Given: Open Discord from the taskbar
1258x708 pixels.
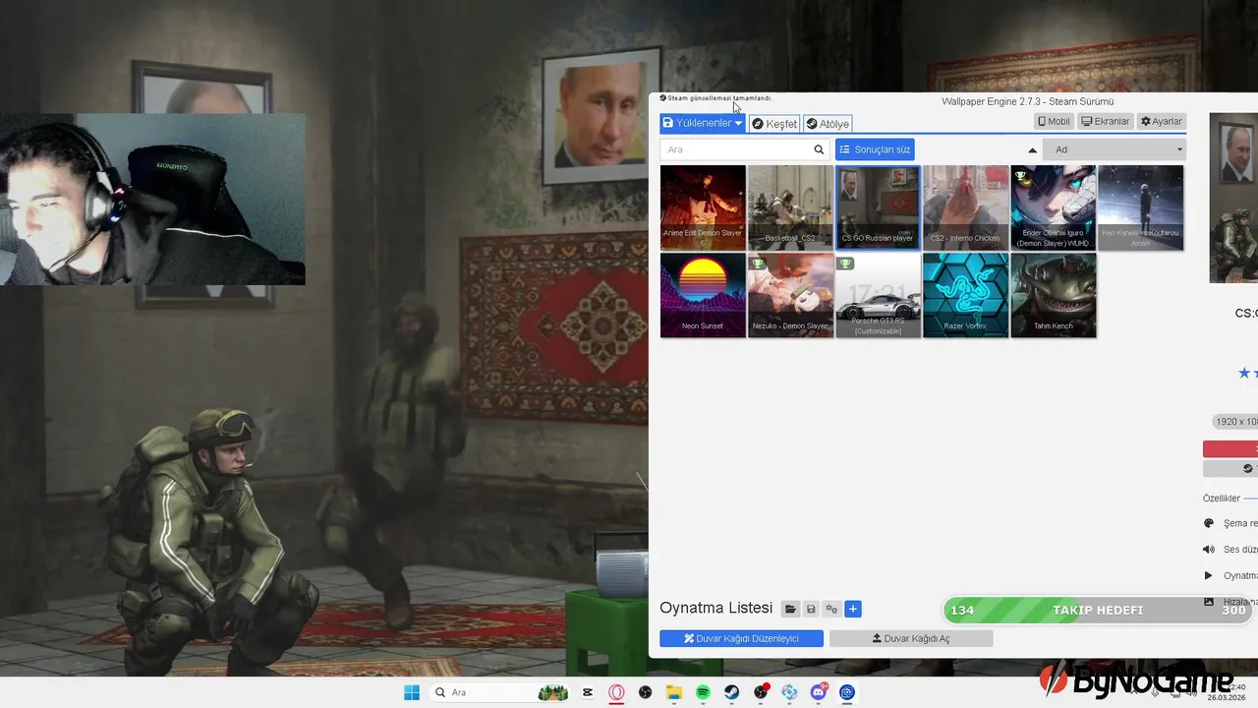Looking at the screenshot, I should point(819,692).
